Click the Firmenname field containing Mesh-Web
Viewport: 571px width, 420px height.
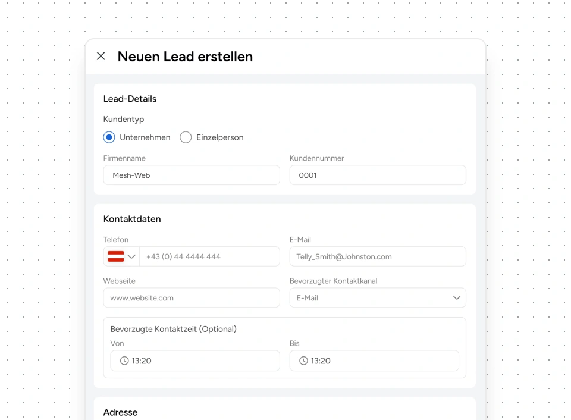pyautogui.click(x=192, y=175)
